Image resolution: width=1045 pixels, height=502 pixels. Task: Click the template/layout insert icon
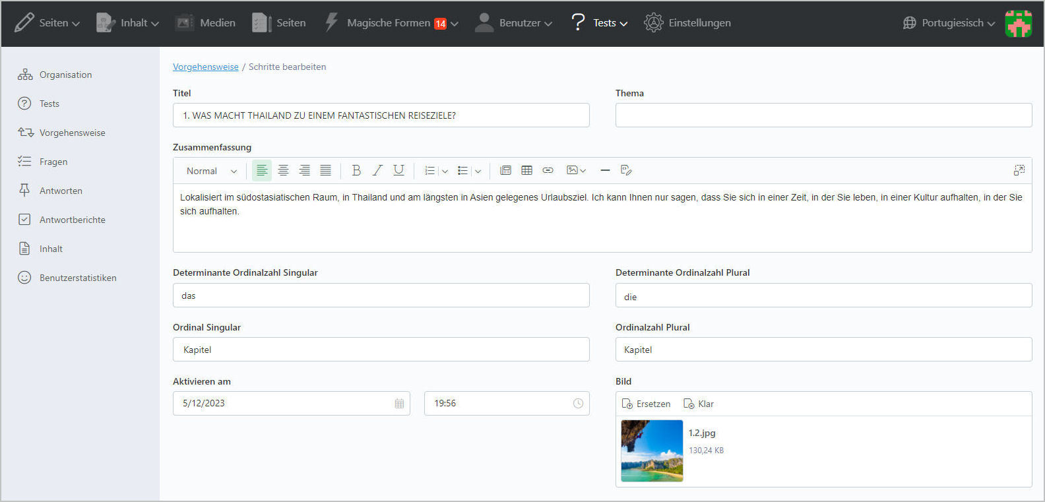(x=505, y=170)
